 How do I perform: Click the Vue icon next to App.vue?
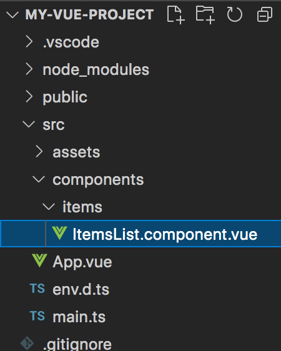[x=39, y=260]
